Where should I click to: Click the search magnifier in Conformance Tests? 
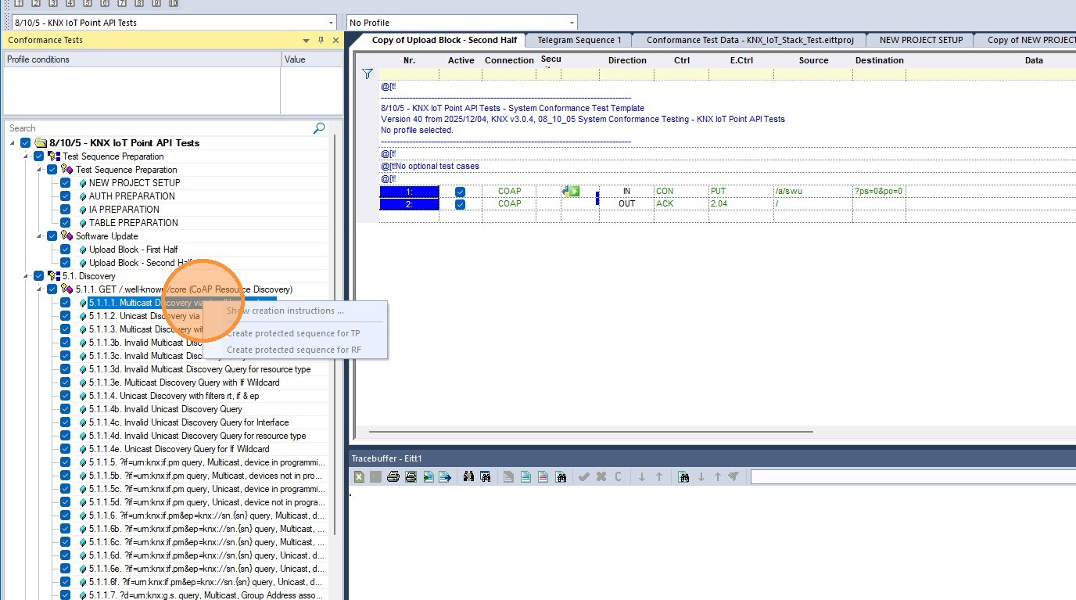coord(319,128)
